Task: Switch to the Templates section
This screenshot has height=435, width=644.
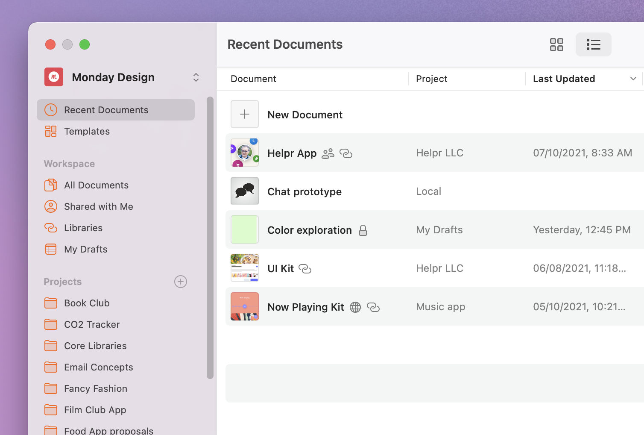Action: pos(87,131)
